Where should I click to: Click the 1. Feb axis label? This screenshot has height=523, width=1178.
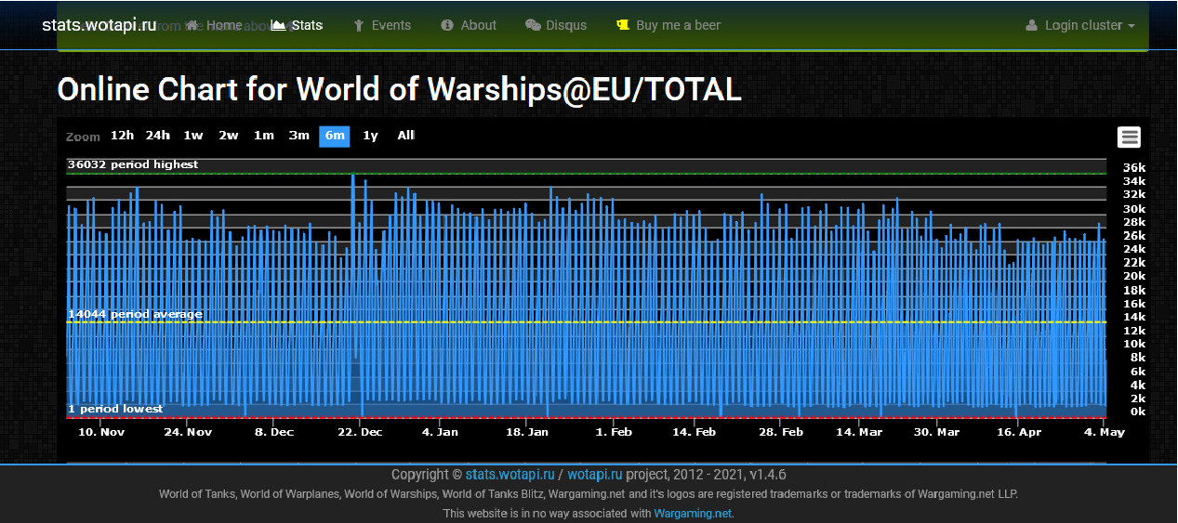pos(614,432)
